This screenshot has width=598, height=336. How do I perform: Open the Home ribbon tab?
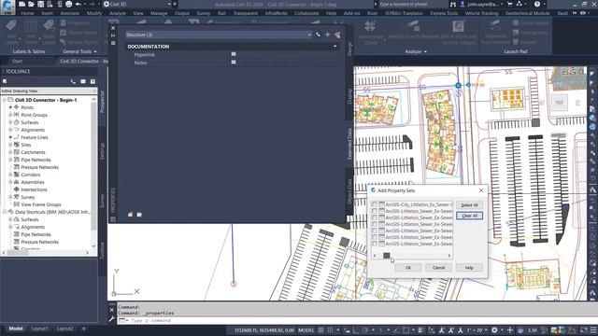pyautogui.click(x=27, y=13)
